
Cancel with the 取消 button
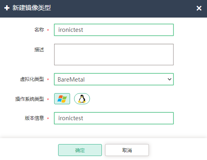(127, 150)
